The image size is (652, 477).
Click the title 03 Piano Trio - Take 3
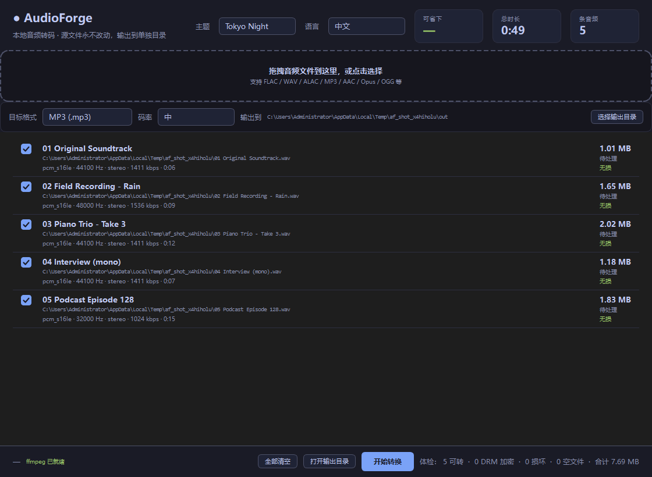click(x=84, y=224)
